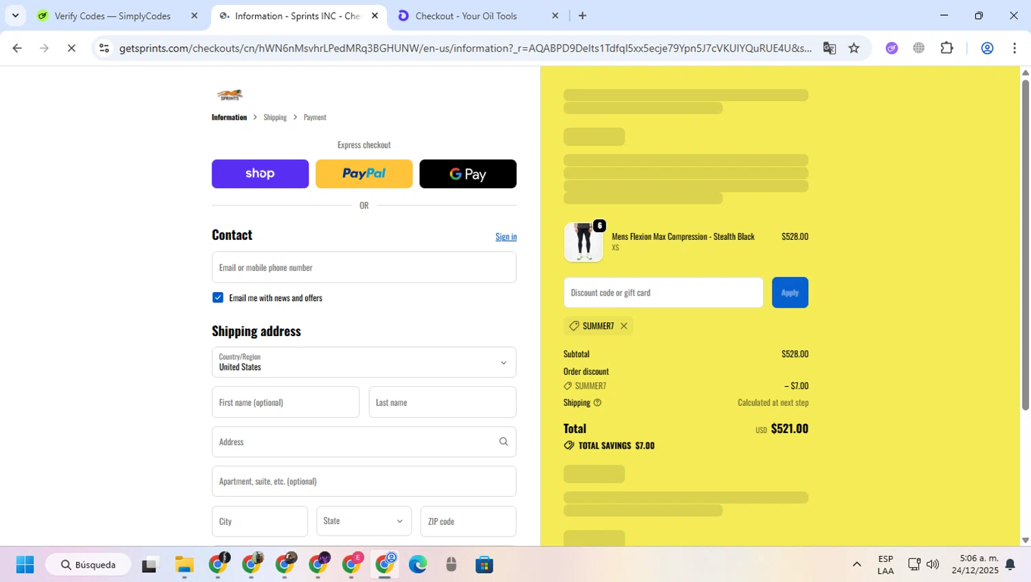
Task: Open the mouse app taskbar icon
Action: pyautogui.click(x=451, y=565)
